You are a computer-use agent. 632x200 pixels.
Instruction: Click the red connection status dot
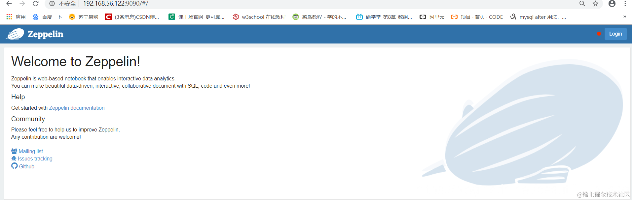click(x=599, y=34)
